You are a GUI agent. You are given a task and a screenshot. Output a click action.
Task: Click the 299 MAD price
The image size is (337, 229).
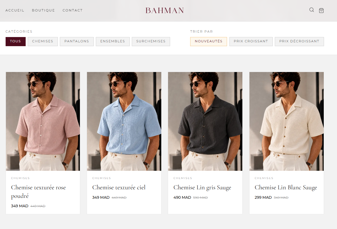coord(263,197)
